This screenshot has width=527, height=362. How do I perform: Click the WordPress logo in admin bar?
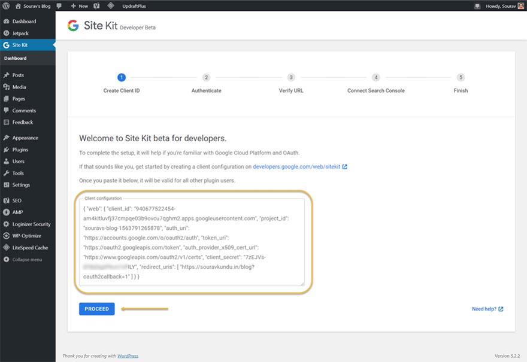coord(6,6)
